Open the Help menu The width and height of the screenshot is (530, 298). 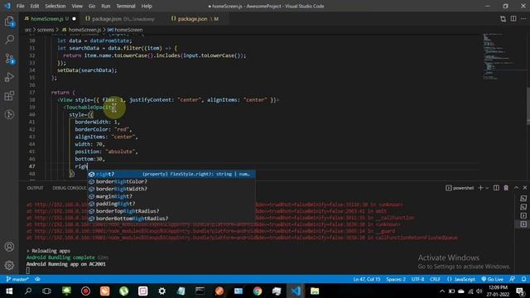pyautogui.click(x=147, y=6)
